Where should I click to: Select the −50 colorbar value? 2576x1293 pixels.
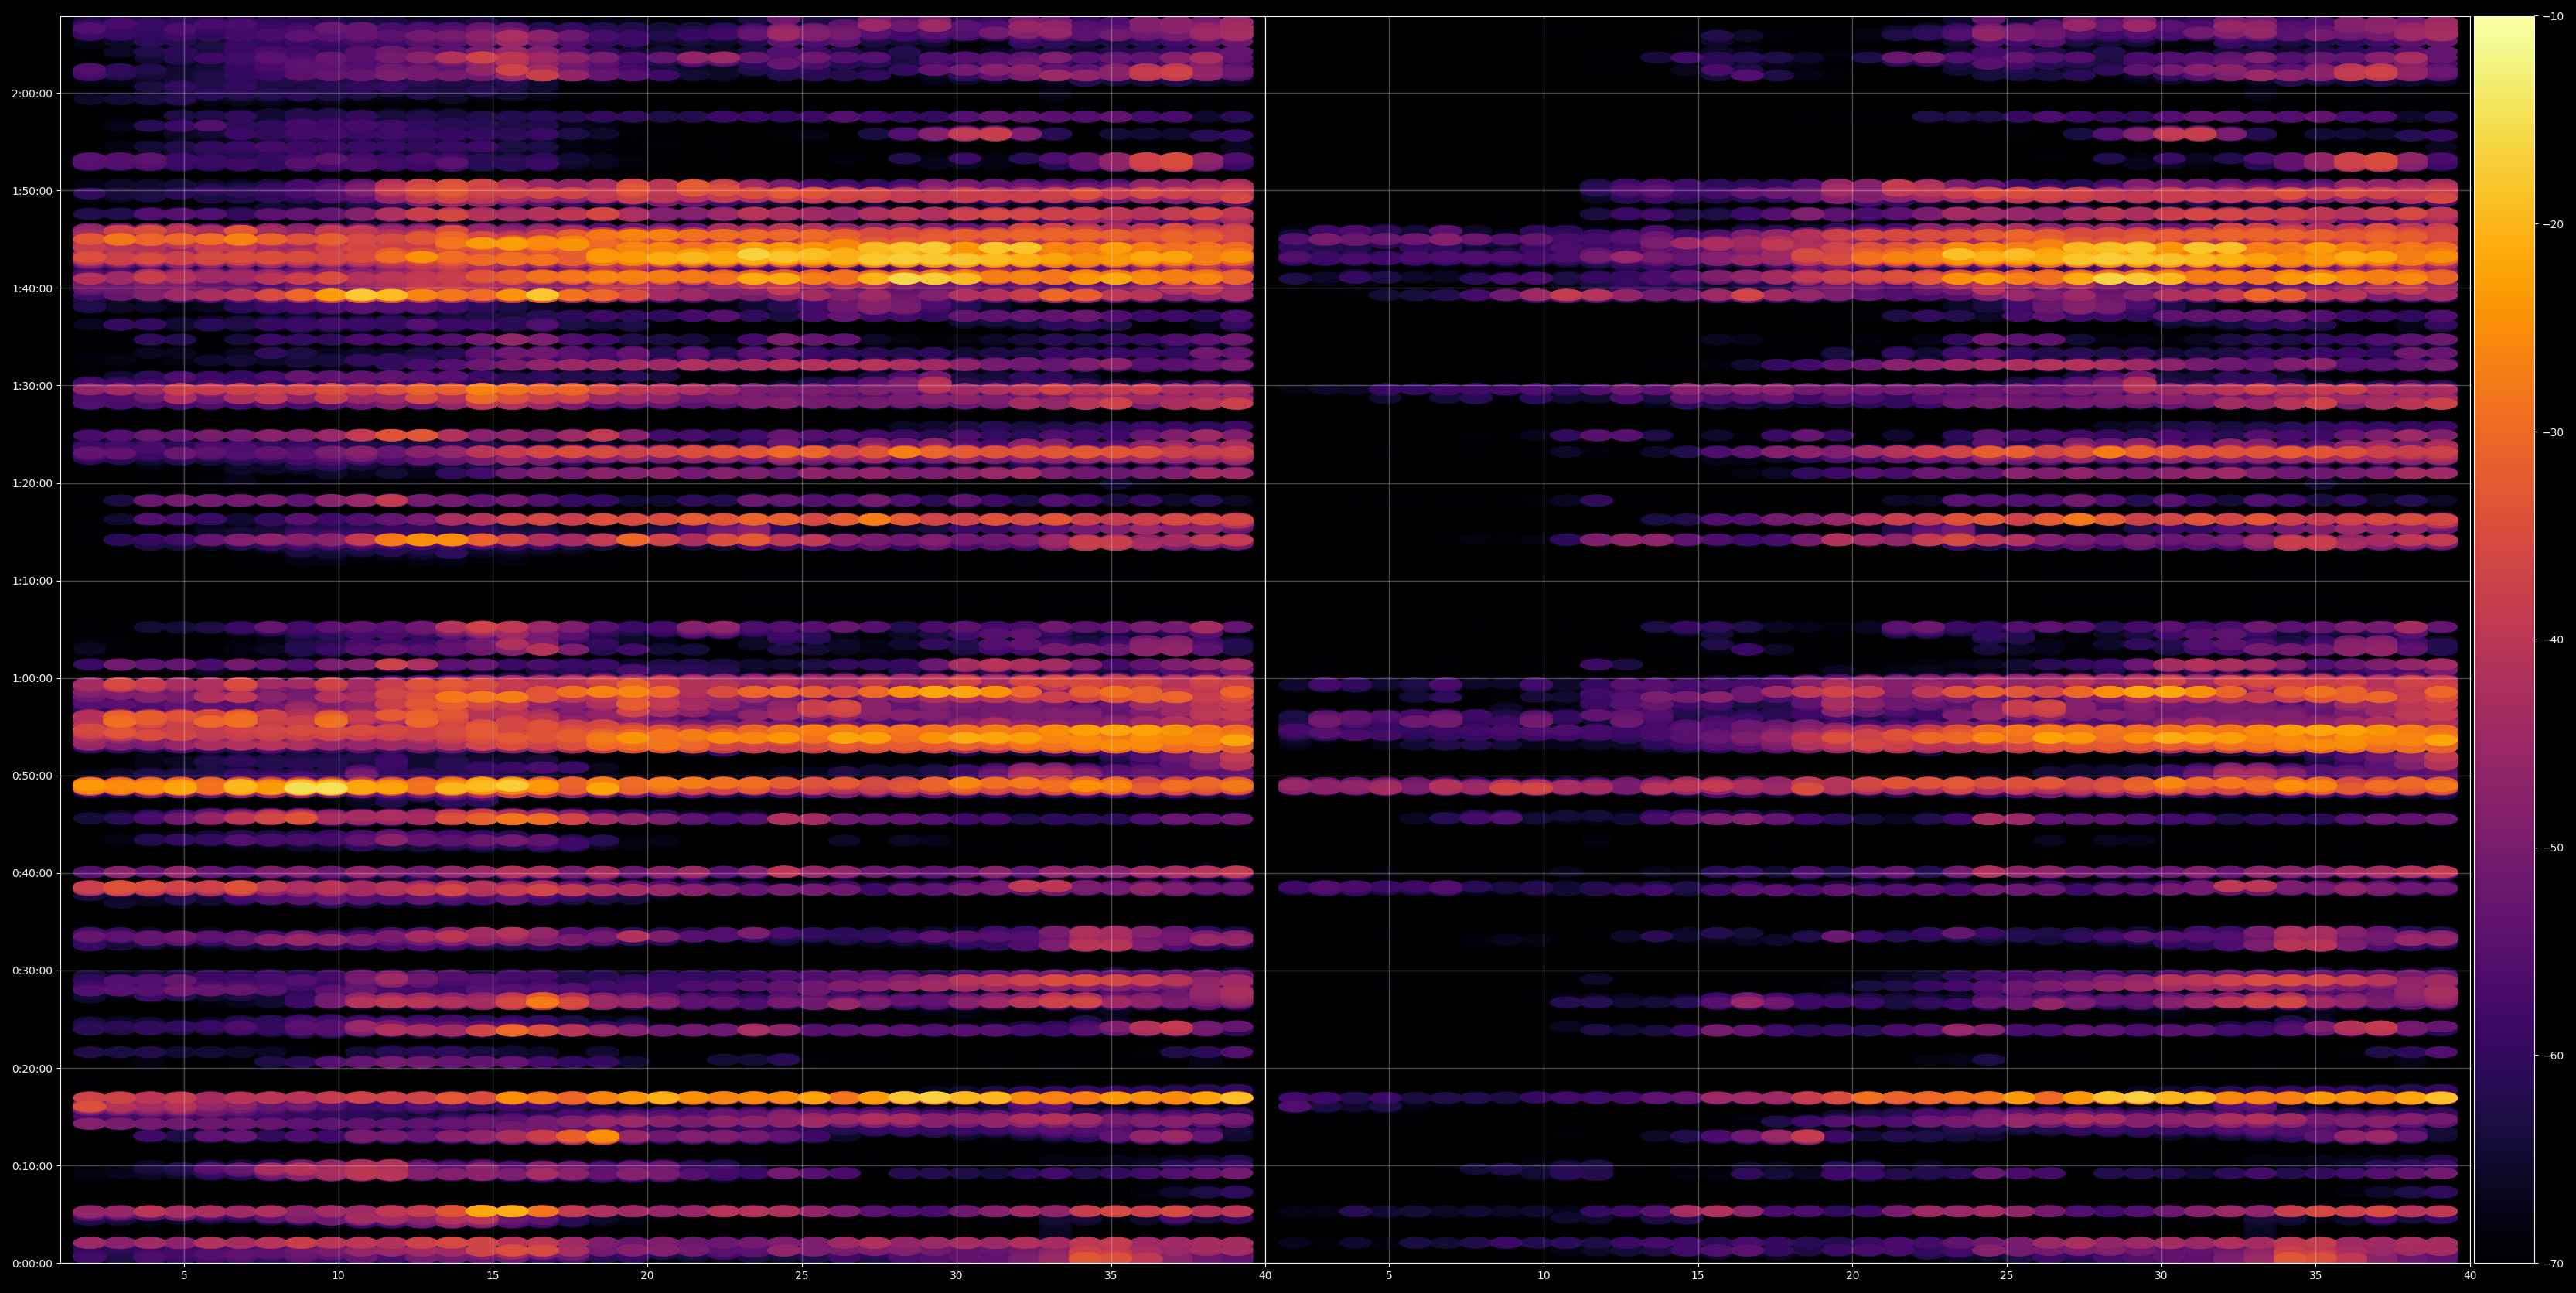pos(2553,848)
